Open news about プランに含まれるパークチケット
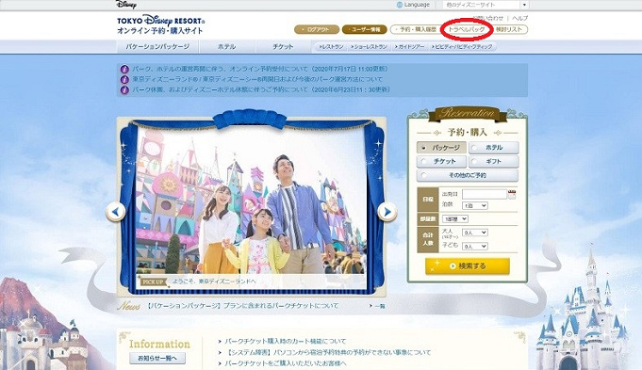Screen dimensions: 642x370 click(243, 305)
